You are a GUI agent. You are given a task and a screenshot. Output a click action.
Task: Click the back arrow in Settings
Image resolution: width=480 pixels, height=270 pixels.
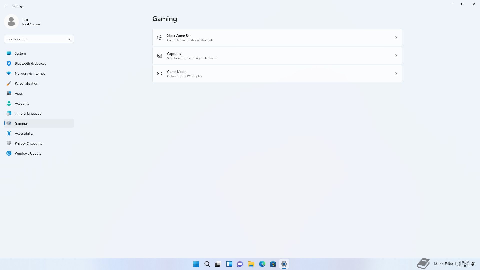6,6
